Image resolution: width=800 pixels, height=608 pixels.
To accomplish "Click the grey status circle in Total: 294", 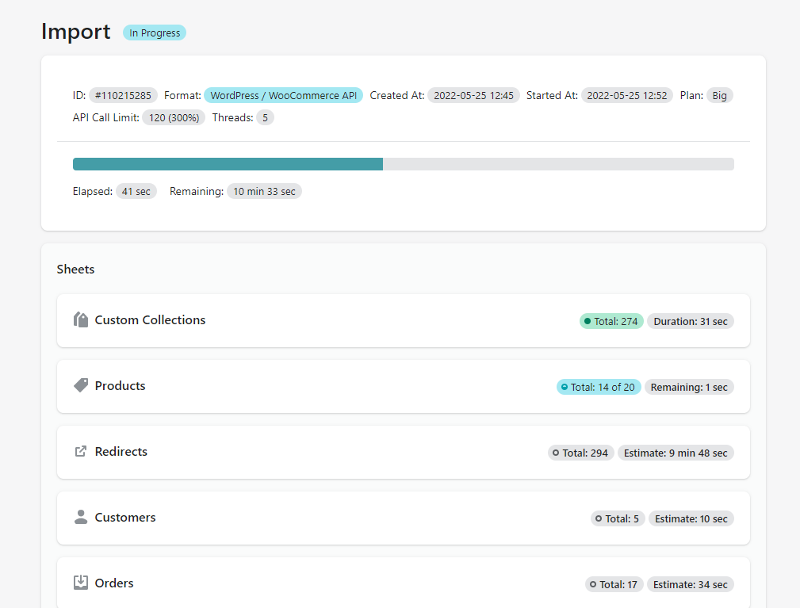I will (x=556, y=453).
